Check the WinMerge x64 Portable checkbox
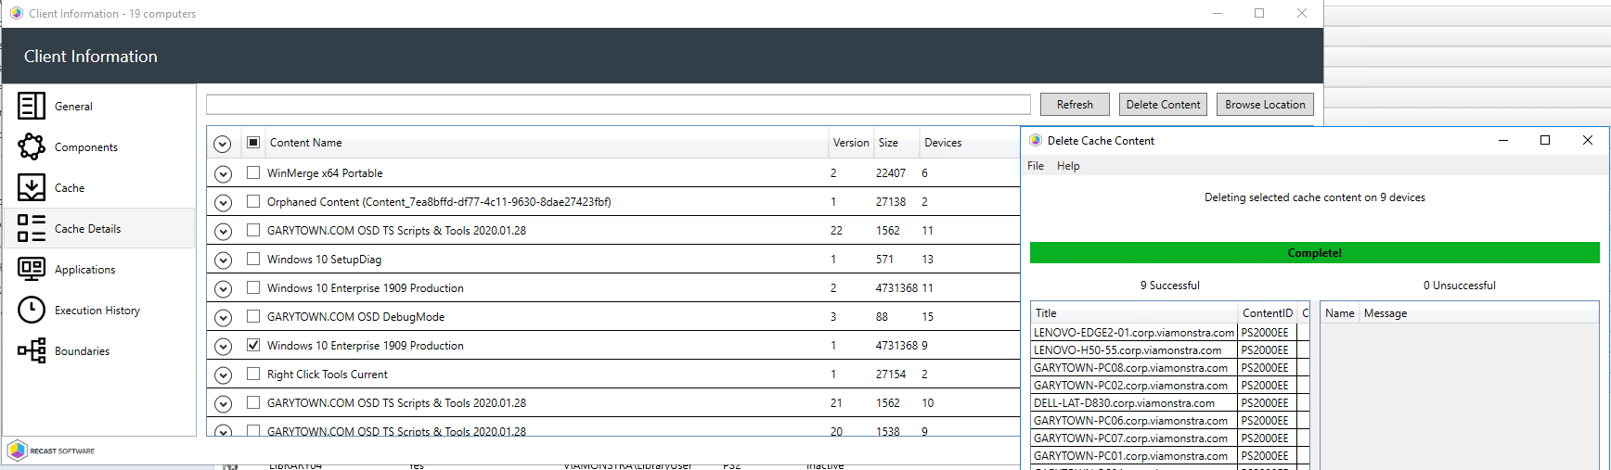The width and height of the screenshot is (1611, 470). 253,172
